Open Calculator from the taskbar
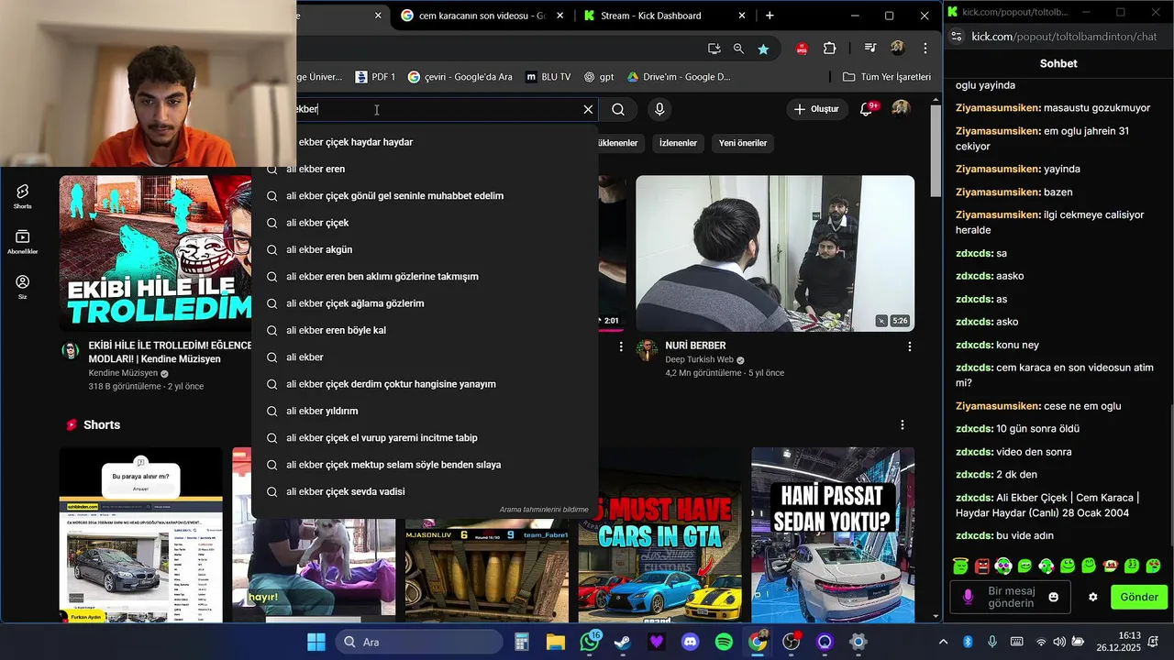This screenshot has height=660, width=1174. click(x=522, y=642)
